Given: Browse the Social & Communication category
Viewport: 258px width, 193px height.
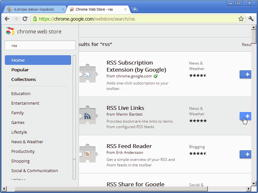Looking at the screenshot, I should (34, 171).
